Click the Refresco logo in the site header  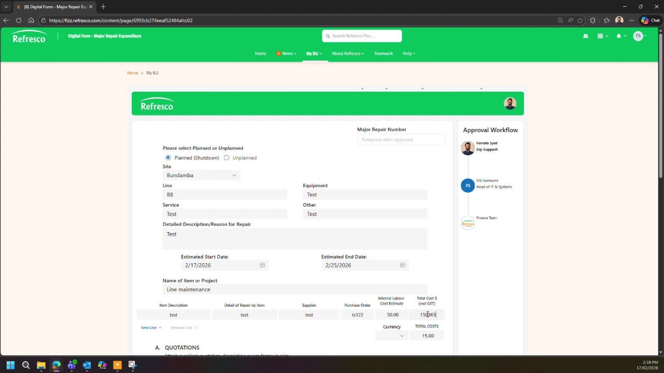[x=29, y=36]
